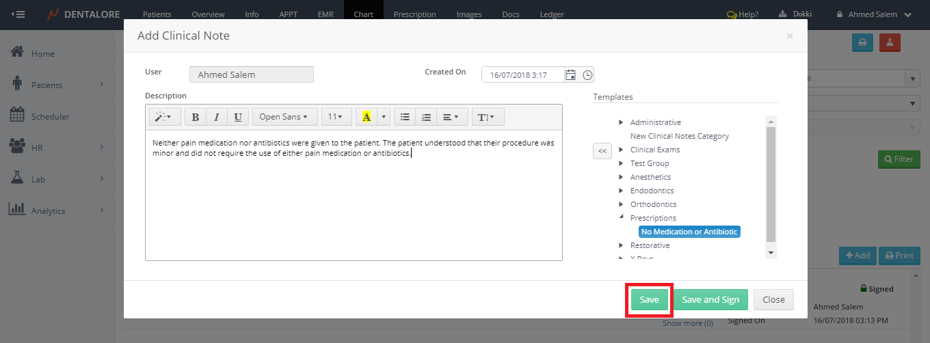Open the font size 11 dropdown

(x=335, y=117)
